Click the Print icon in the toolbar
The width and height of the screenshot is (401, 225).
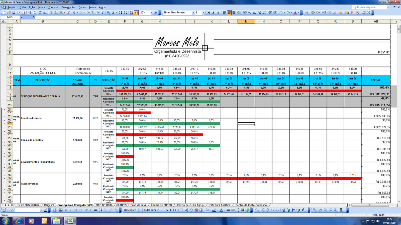tap(29, 12)
